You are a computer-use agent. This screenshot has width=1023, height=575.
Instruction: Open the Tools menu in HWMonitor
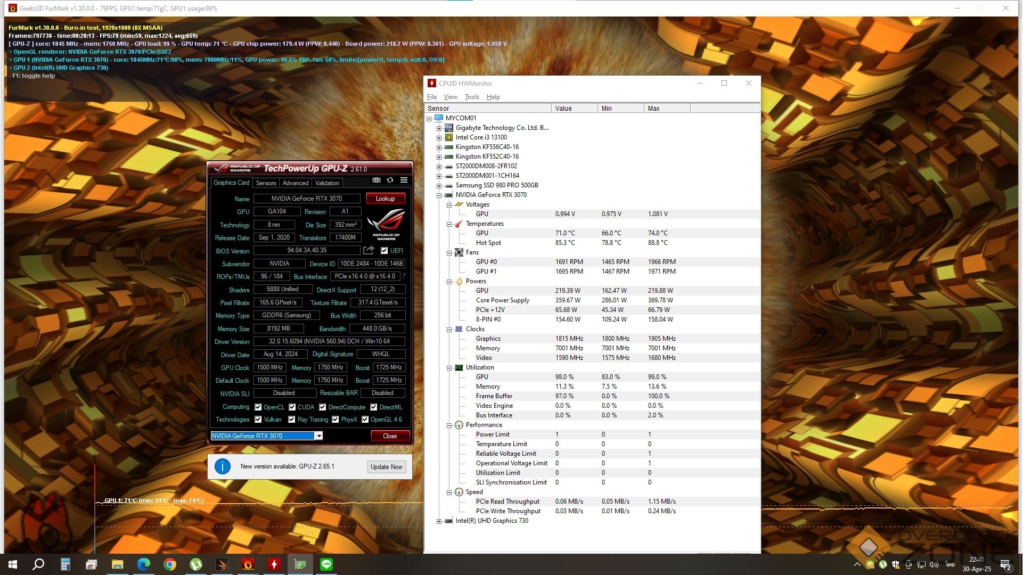coord(472,97)
